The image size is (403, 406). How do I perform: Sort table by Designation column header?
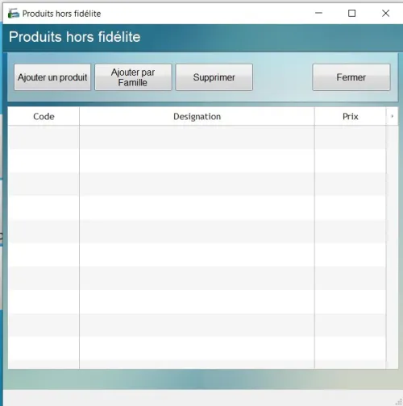(x=197, y=116)
